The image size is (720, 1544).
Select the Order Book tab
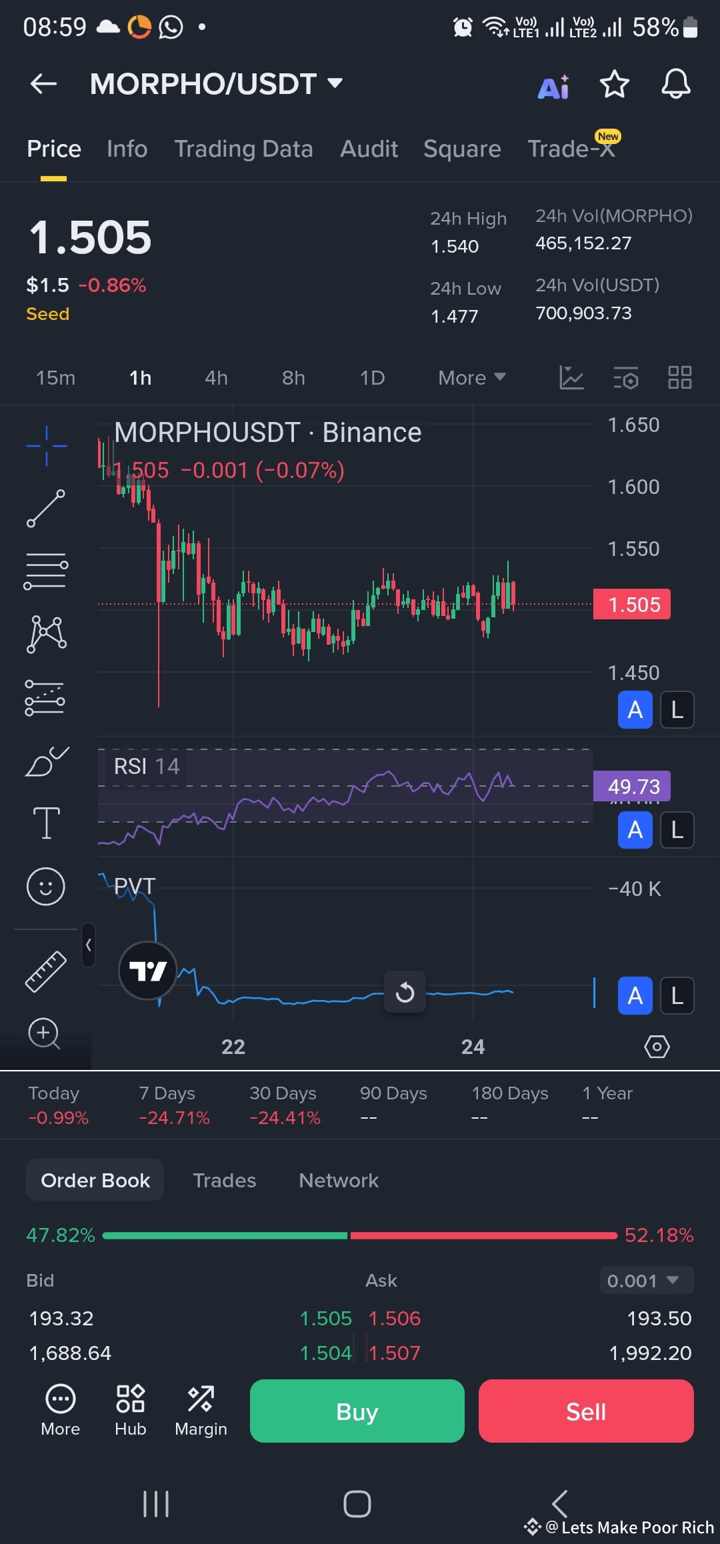(95, 1181)
